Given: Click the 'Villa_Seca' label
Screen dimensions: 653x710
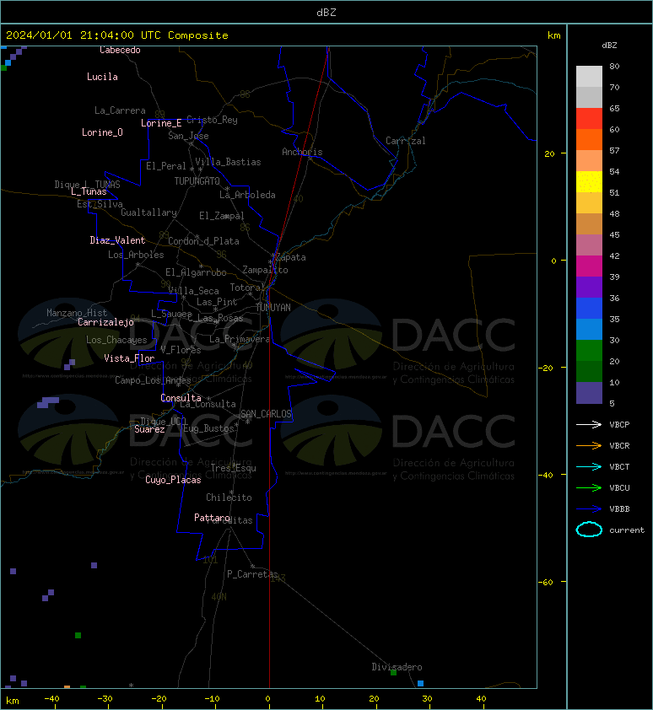Looking at the screenshot, I should (x=193, y=291).
